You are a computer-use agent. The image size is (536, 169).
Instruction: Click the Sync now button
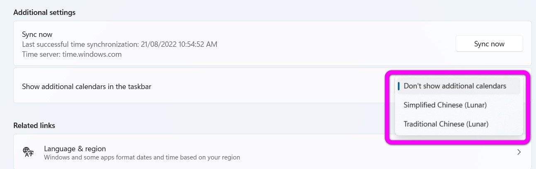489,44
